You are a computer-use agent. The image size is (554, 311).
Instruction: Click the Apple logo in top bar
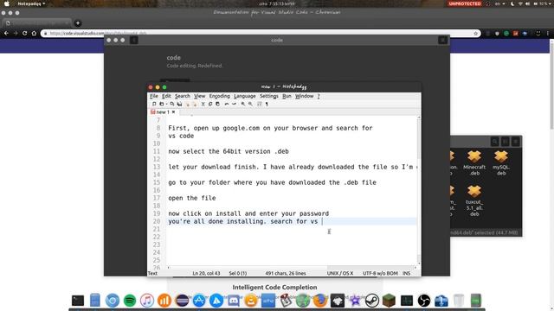[x=7, y=3]
